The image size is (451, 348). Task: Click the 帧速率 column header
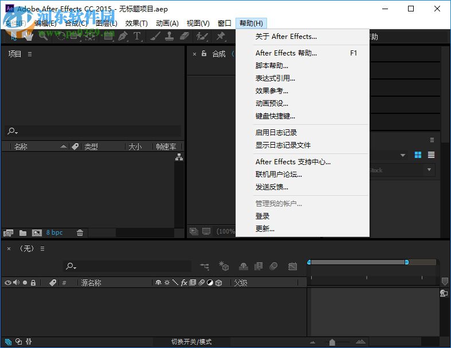166,147
